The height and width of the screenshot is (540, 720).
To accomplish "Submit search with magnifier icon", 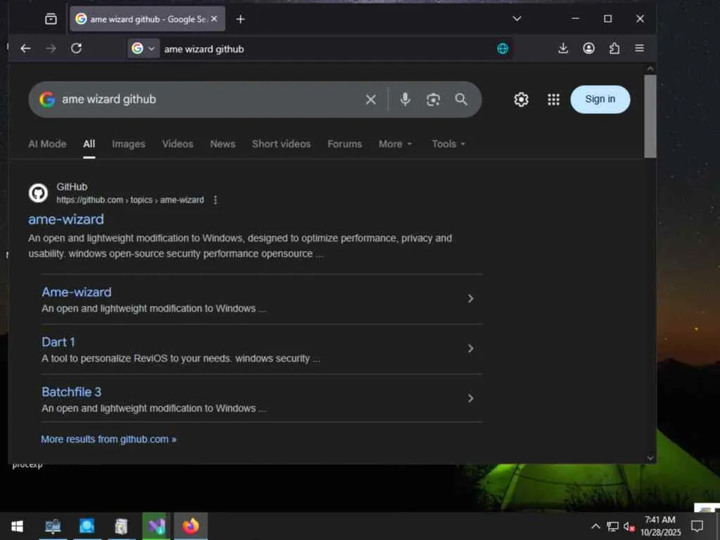I will pyautogui.click(x=461, y=99).
